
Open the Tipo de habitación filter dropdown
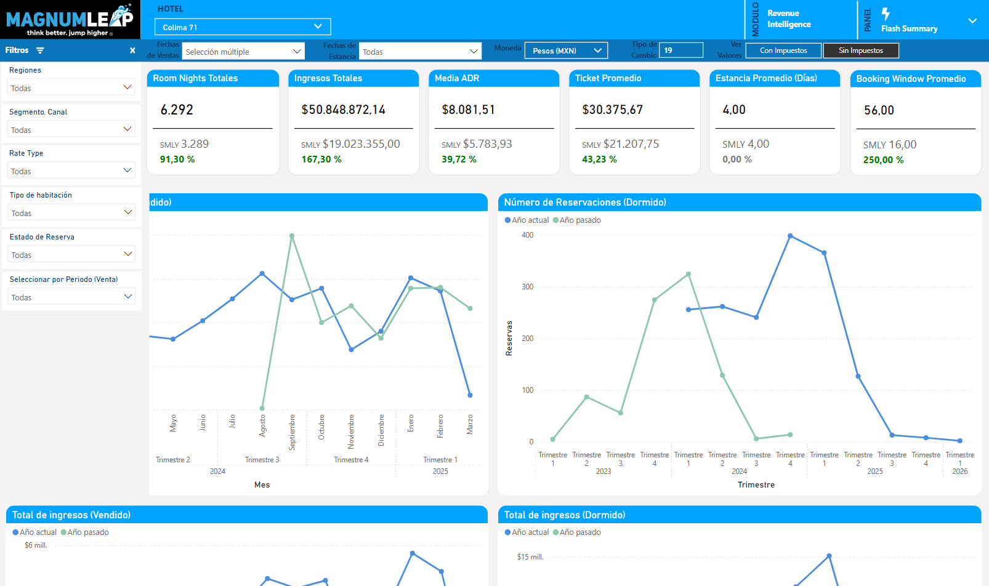point(71,212)
